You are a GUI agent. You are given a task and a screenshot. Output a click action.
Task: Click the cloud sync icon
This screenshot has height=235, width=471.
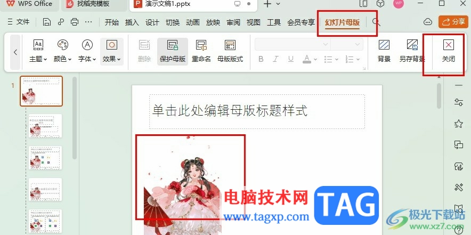[428, 22]
